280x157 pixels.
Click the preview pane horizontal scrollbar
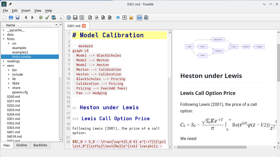pos(212,147)
